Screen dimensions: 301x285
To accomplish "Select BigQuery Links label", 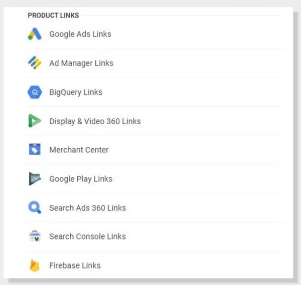I will pyautogui.click(x=76, y=92).
